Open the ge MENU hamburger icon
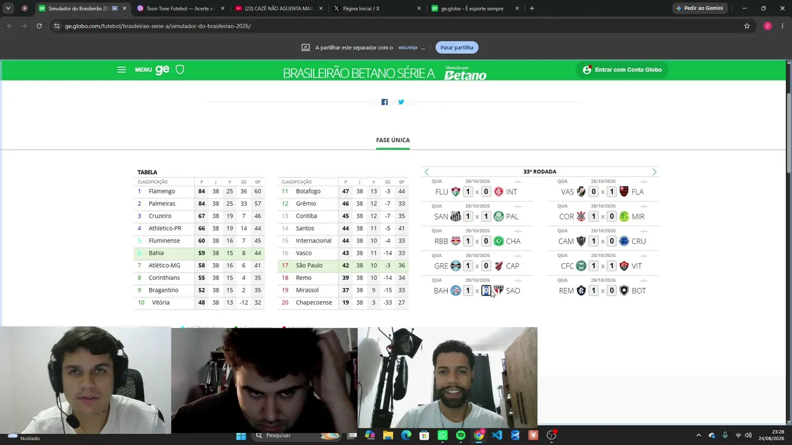 point(121,70)
